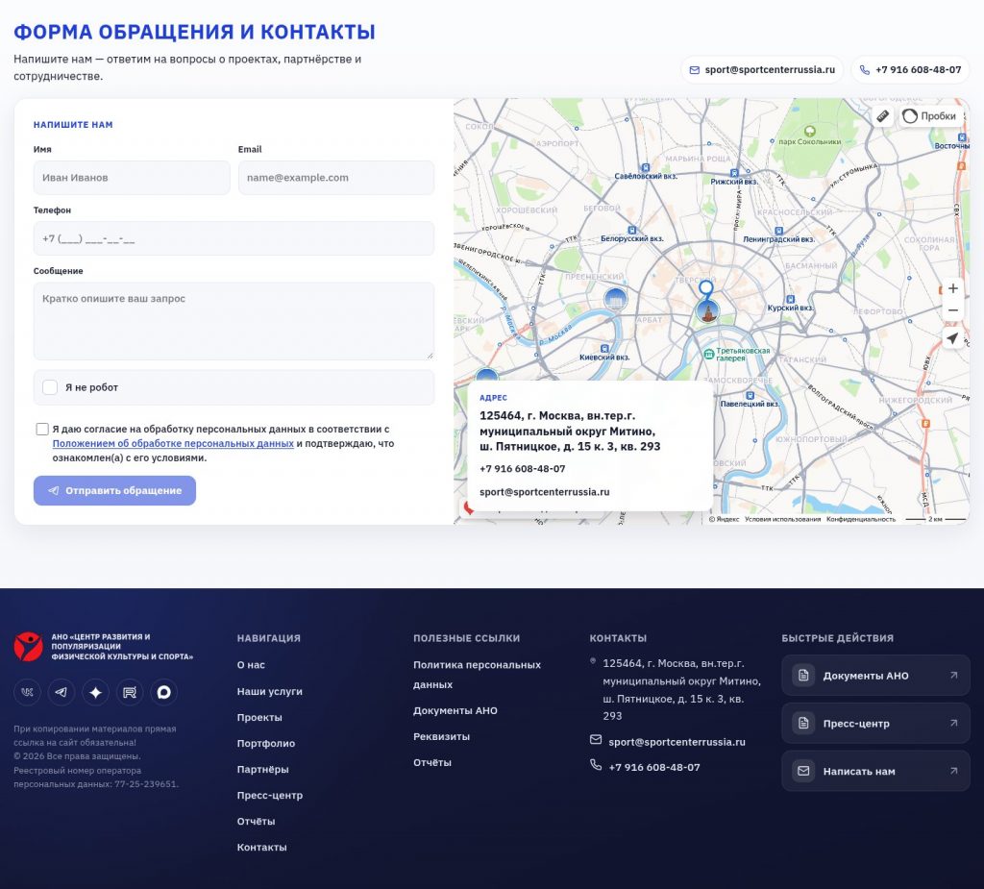Click the "© Яндекс" map attribution

(x=725, y=519)
